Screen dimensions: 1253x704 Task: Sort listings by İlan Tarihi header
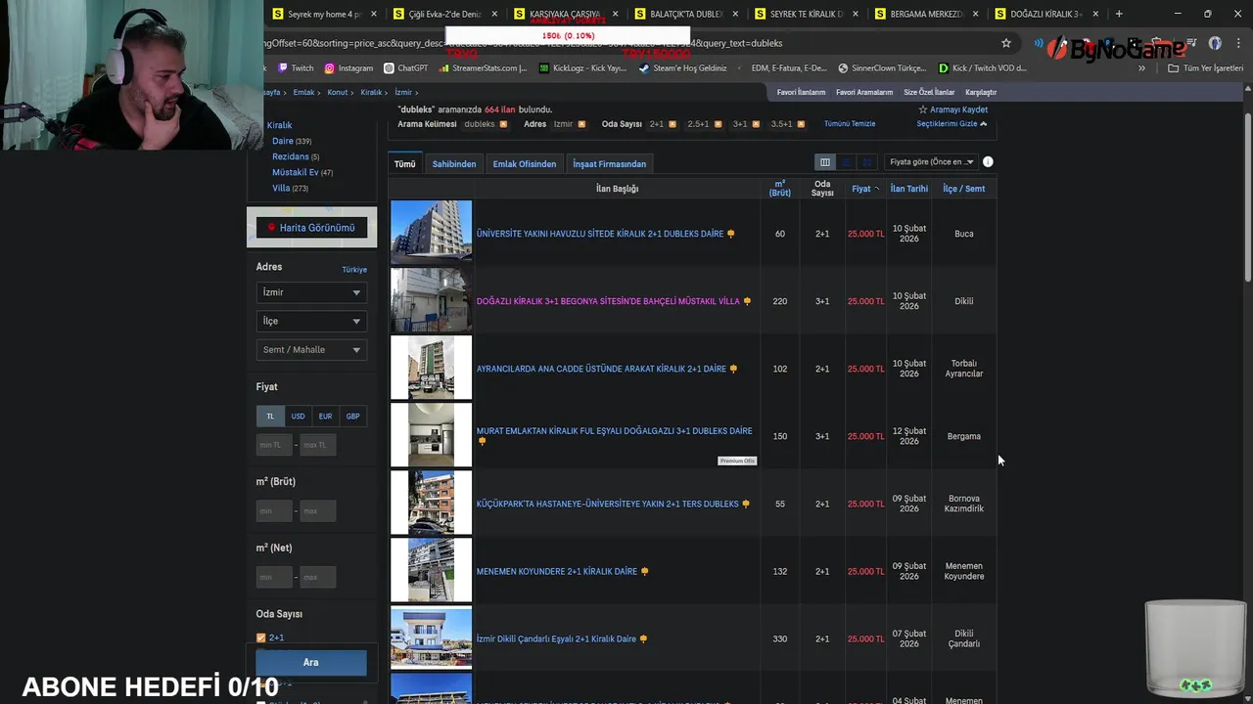(909, 189)
